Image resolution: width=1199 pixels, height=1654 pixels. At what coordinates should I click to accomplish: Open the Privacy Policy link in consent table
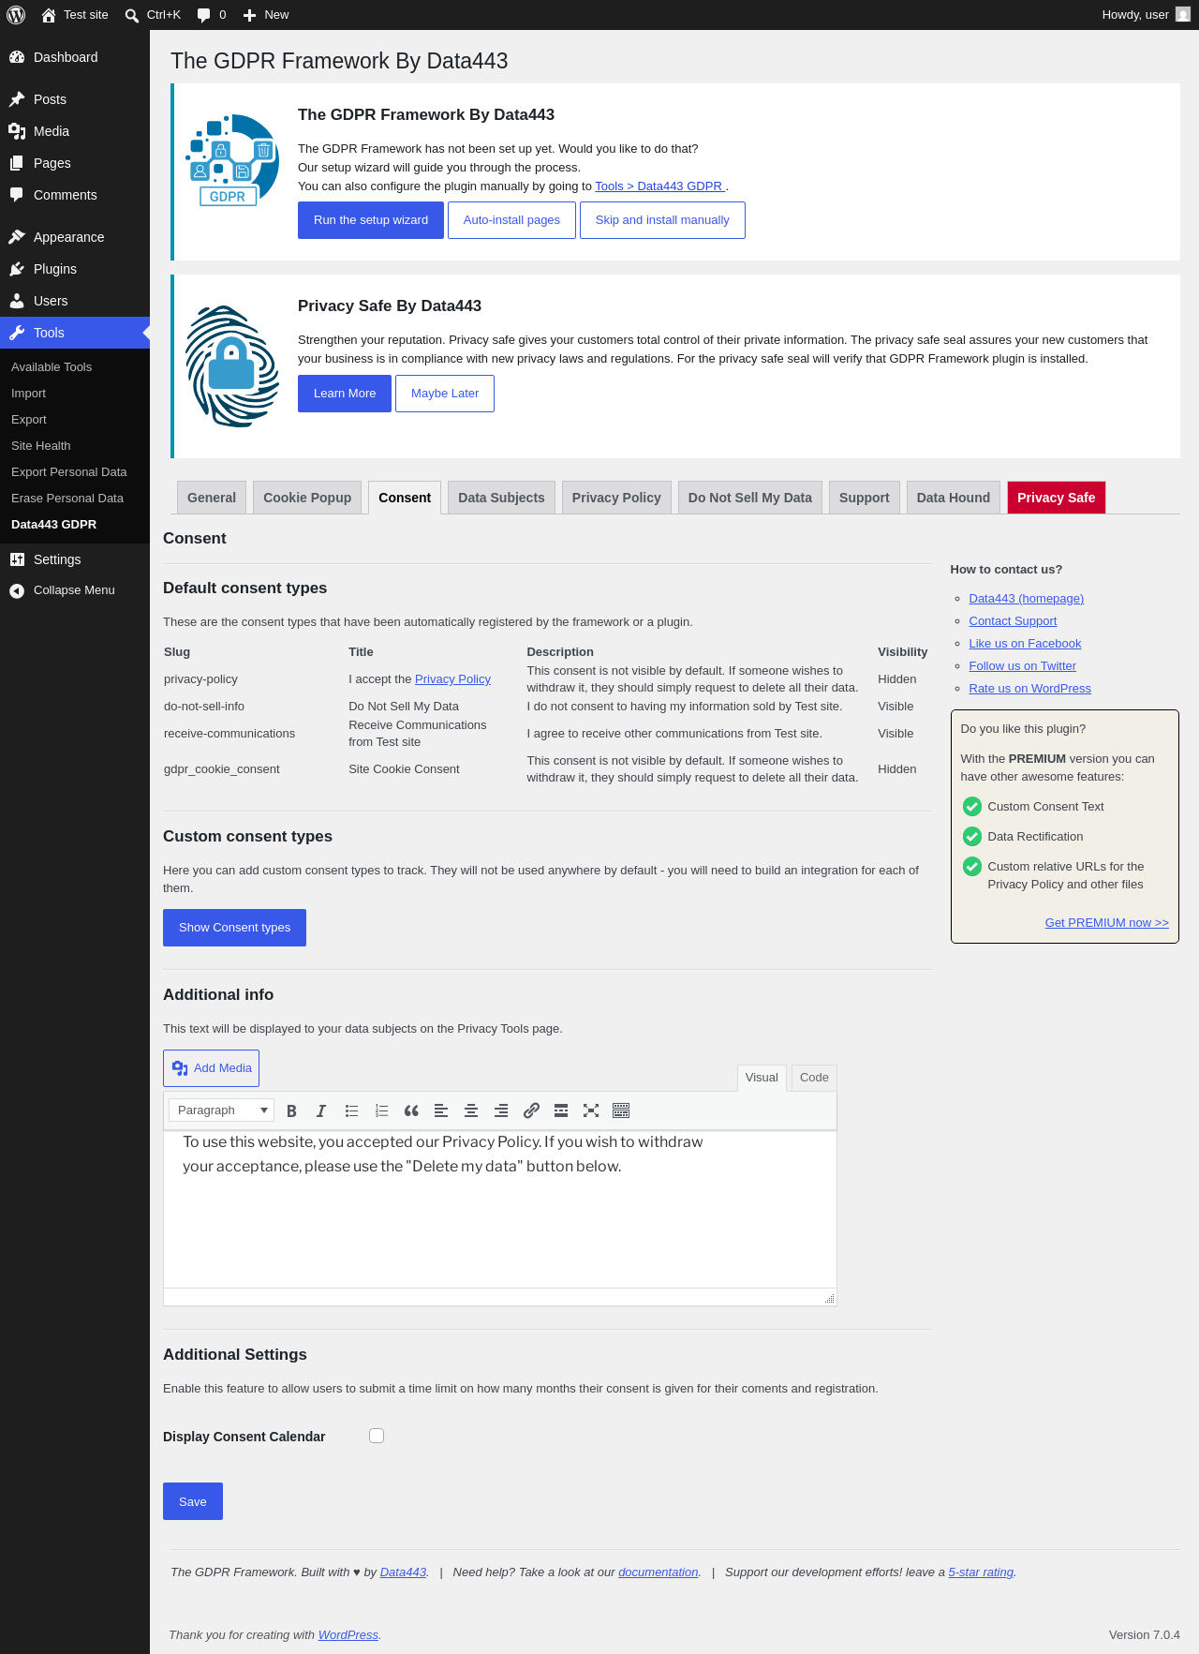[452, 679]
